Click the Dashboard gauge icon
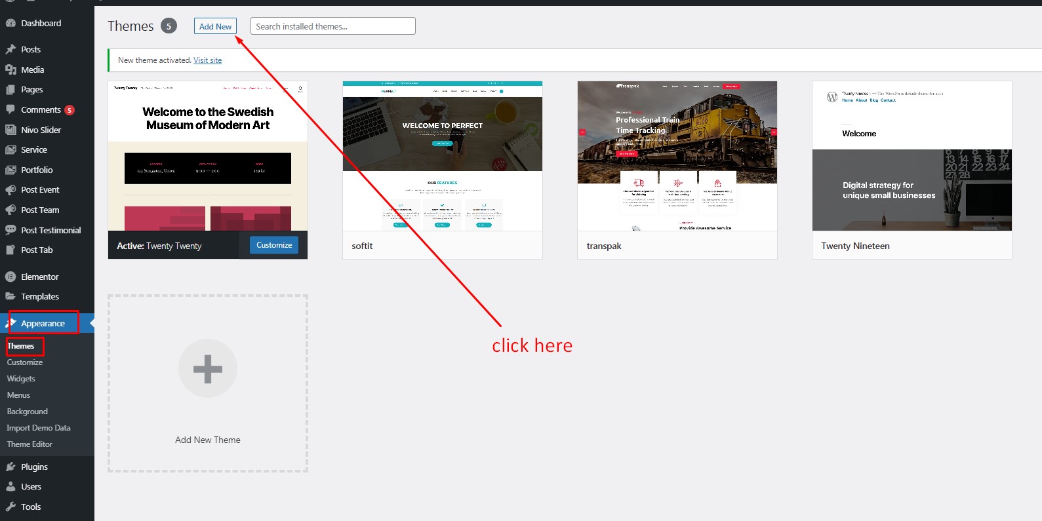 [10, 23]
